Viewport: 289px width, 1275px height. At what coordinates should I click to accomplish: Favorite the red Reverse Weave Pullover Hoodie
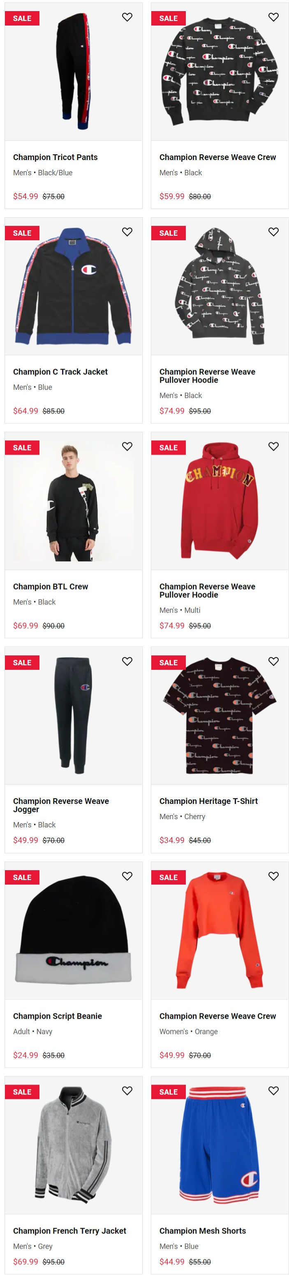(x=273, y=446)
